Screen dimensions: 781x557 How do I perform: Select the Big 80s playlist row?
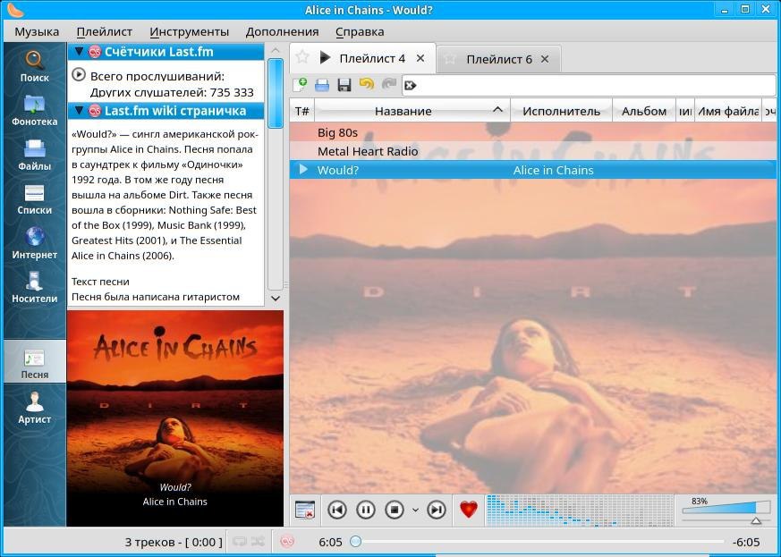pyautogui.click(x=532, y=132)
